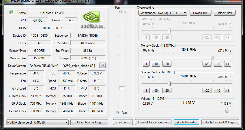The height and width of the screenshot is (130, 245).
Task: Click the GPU field showing GF100
Action: [38, 20]
